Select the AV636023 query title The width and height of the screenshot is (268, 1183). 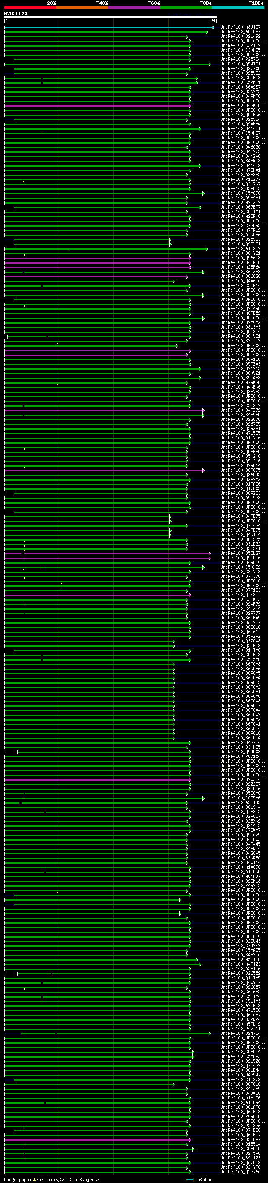[x=15, y=14]
